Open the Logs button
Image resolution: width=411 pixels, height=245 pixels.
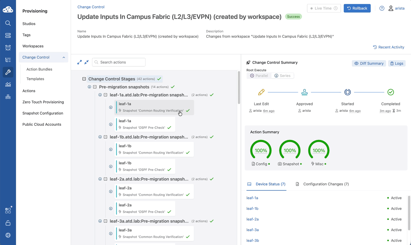[397, 63]
